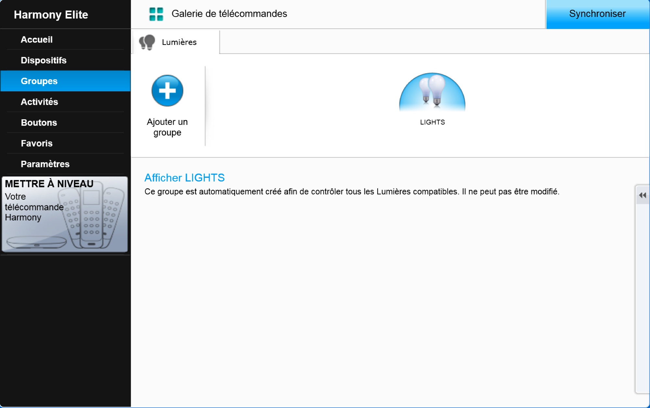The image size is (650, 408).
Task: Open the Paramètres section
Action: point(65,164)
